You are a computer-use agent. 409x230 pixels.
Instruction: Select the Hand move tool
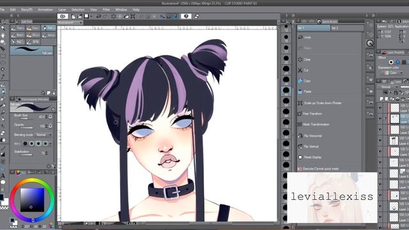(x=3, y=35)
